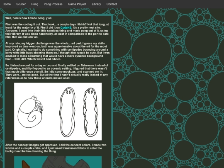Click the sentence "Well, here's how I made pong, y'all."
The height and width of the screenshot is (168, 224).
tap(29, 18)
